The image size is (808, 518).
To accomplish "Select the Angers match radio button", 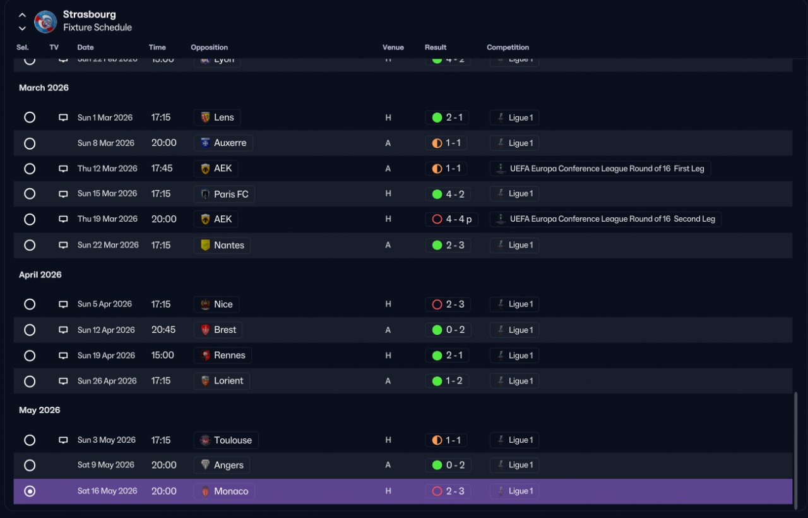I will 30,466.
